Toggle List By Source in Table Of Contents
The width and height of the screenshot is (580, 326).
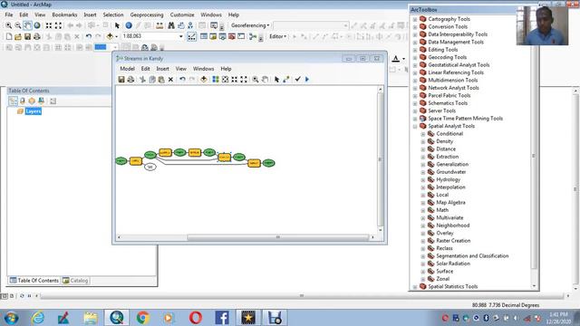pyautogui.click(x=22, y=101)
